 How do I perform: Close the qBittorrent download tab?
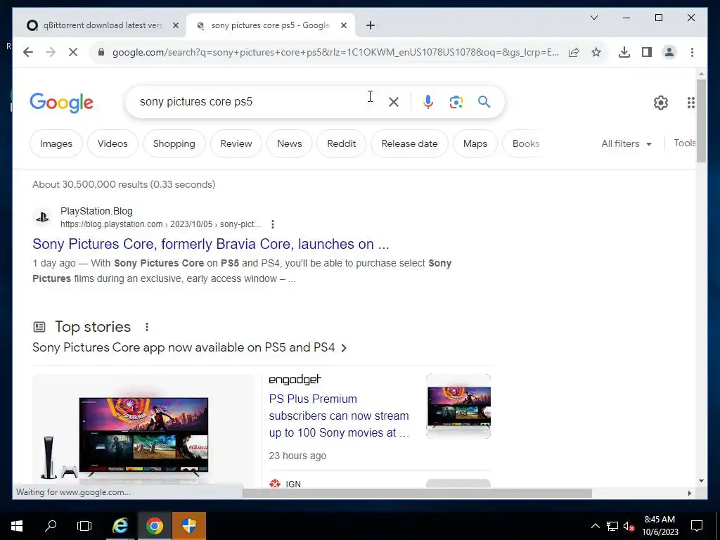tap(175, 25)
